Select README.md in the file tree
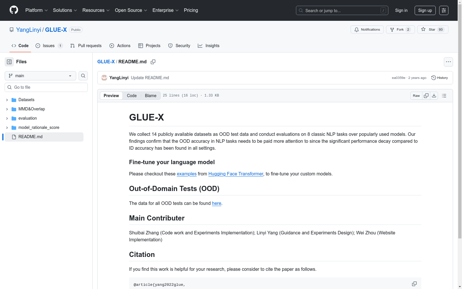Image resolution: width=462 pixels, height=289 pixels. click(44, 137)
